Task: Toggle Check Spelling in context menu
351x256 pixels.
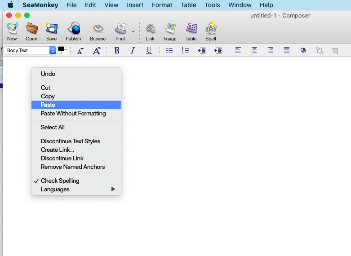Action: pos(76,181)
